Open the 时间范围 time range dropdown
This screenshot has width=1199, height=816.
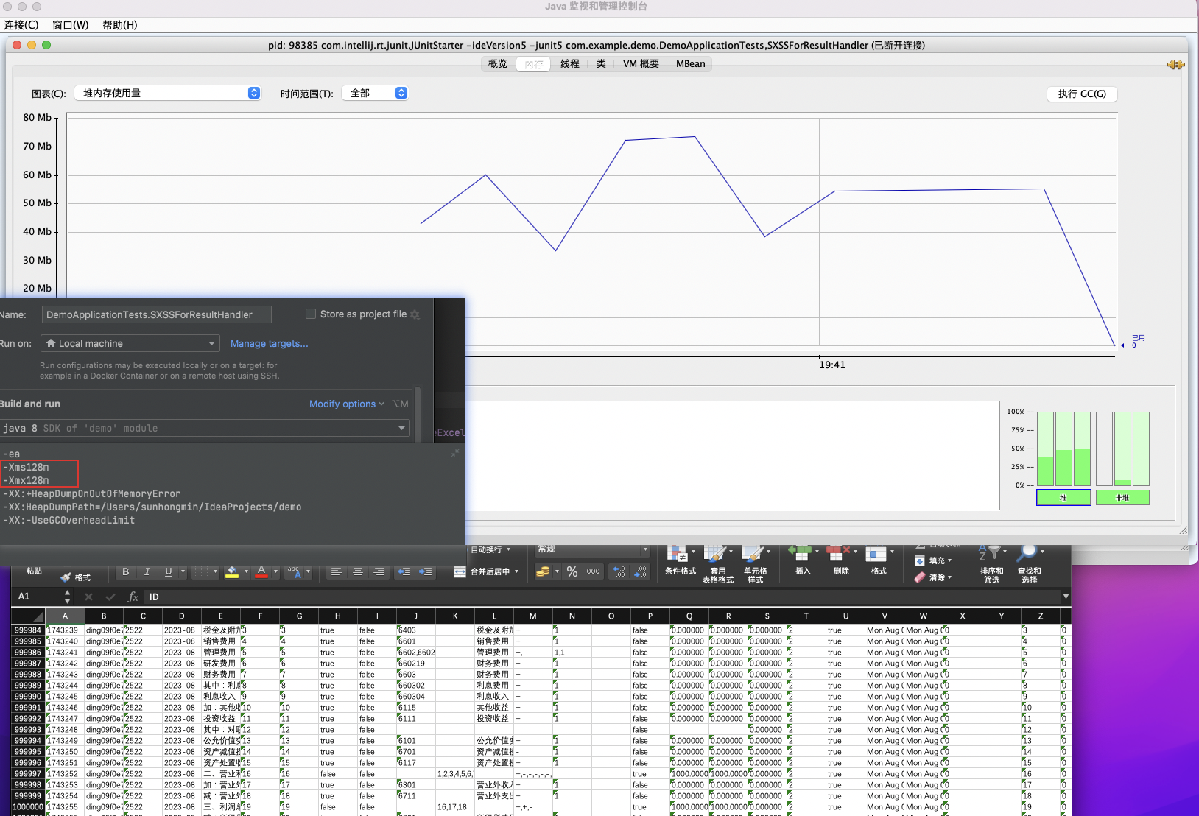[x=375, y=93]
